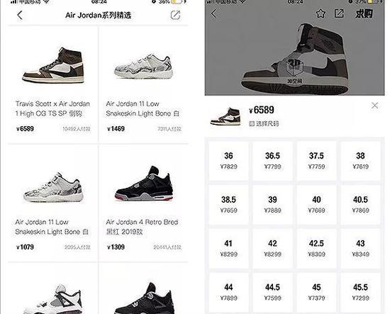Favorite product with star icon

pyautogui.click(x=321, y=13)
